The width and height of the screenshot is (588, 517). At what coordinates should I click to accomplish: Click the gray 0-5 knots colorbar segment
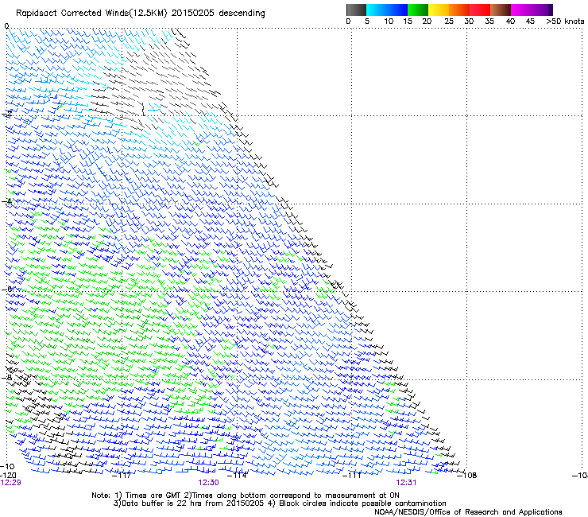[x=356, y=10]
